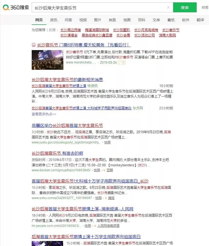The width and height of the screenshot is (209, 246).
Task: Open 快照 for the douban result
Action: coord(97,170)
